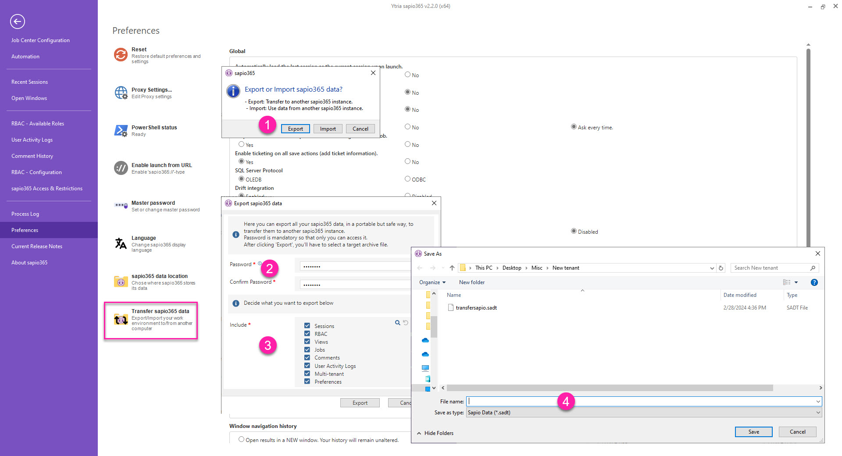The image size is (842, 456).
Task: Close the Save As dialog
Action: [x=817, y=253]
